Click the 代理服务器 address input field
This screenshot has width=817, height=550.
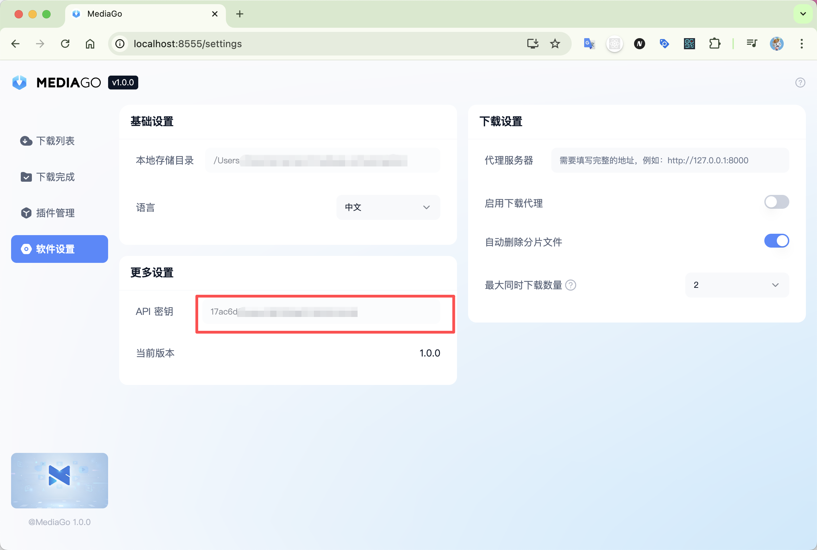tap(669, 160)
